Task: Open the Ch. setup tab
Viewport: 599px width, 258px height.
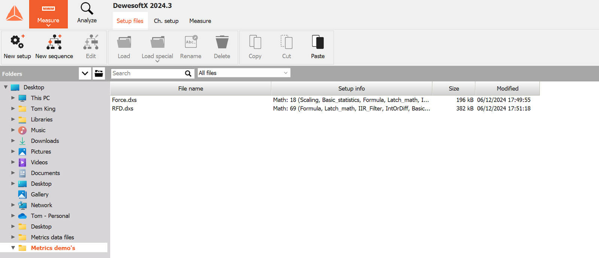Action: point(166,21)
